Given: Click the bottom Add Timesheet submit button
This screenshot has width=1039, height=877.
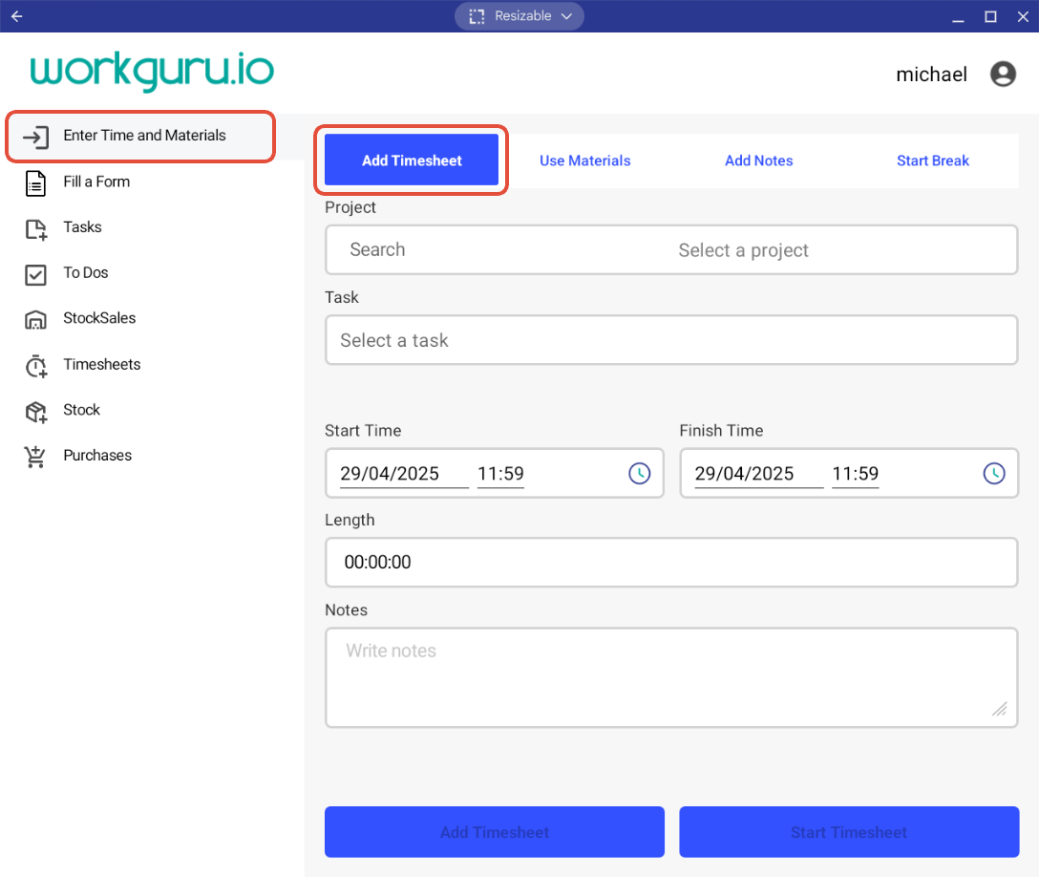Looking at the screenshot, I should click(x=495, y=832).
